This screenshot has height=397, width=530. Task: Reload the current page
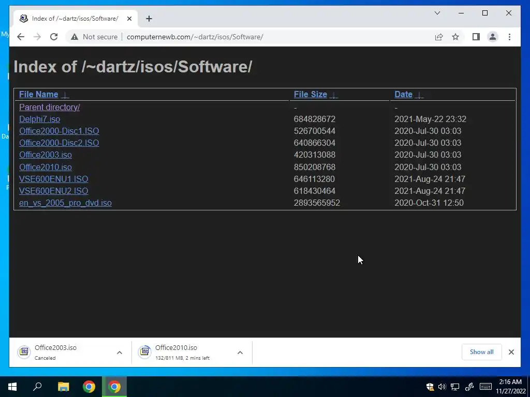click(54, 37)
